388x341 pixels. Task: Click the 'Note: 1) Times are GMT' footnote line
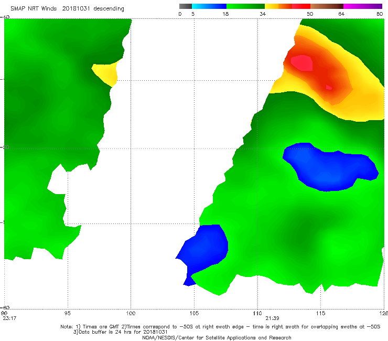[x=220, y=327]
